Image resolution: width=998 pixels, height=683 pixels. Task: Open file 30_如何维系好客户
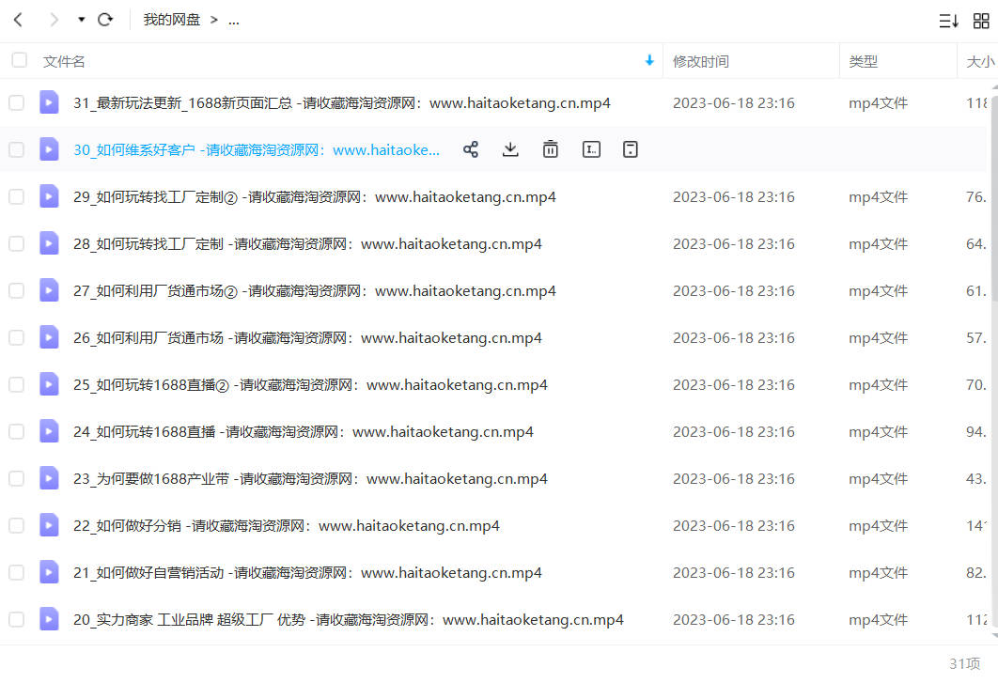[x=257, y=150]
